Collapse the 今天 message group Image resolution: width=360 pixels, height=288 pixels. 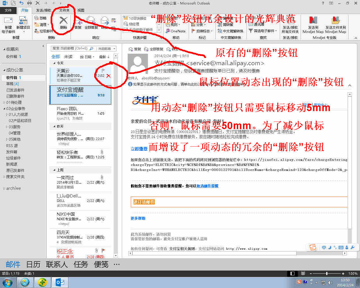click(x=54, y=63)
